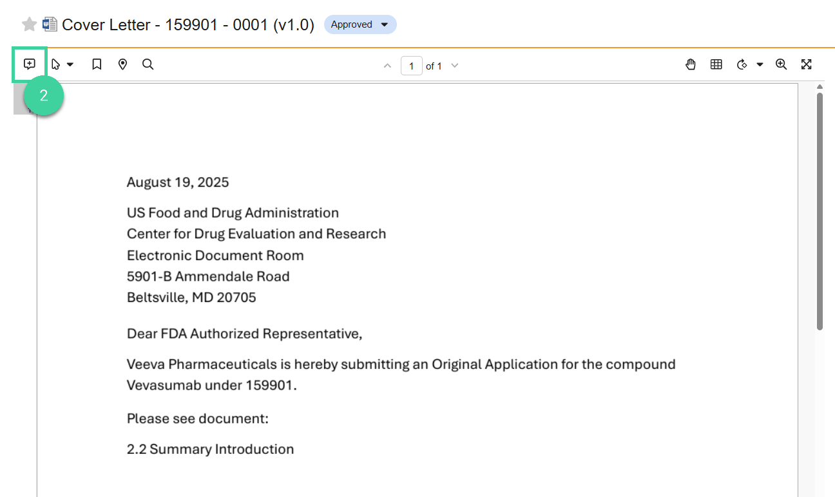Screen dimensions: 835x497
Task: Click the document title Cover Letter text
Action: tap(188, 24)
